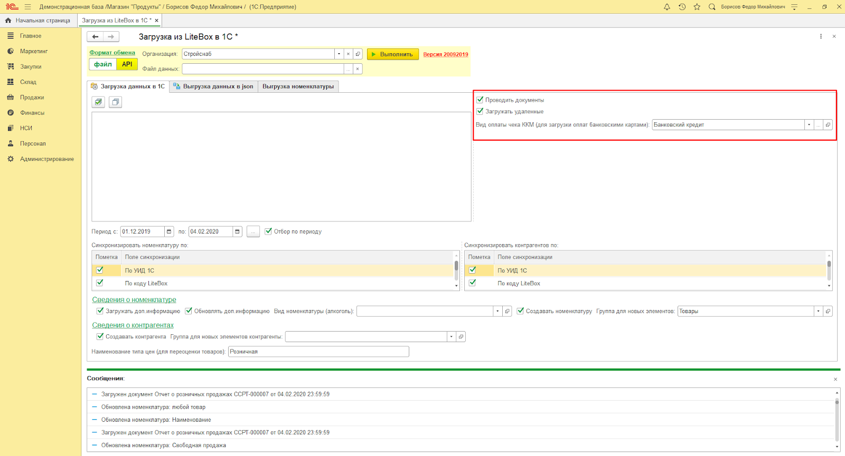Viewport: 845px width, 456px height.
Task: Uncheck counterparties По УИД 1С mark
Action: coord(473,270)
